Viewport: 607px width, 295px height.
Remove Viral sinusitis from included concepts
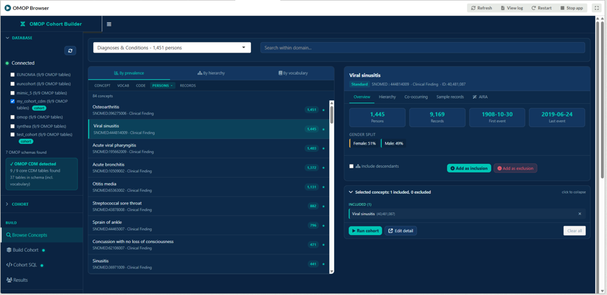click(580, 214)
